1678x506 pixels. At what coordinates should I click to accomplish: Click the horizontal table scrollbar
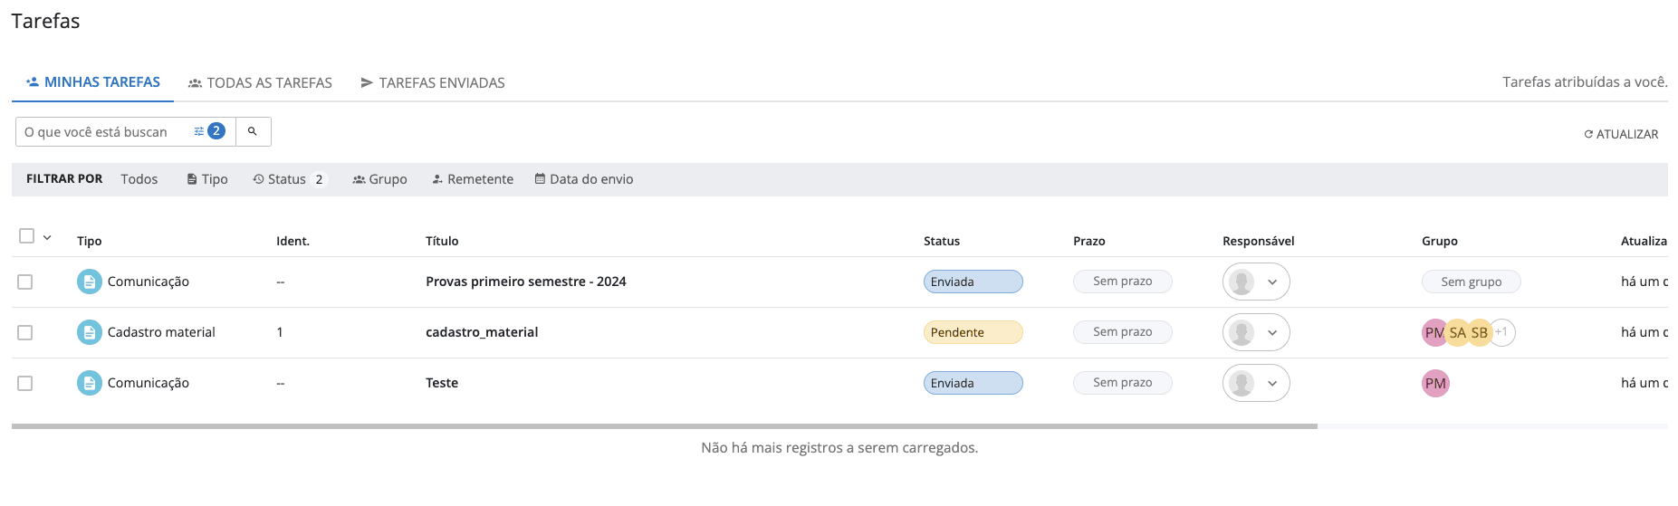coord(664,425)
